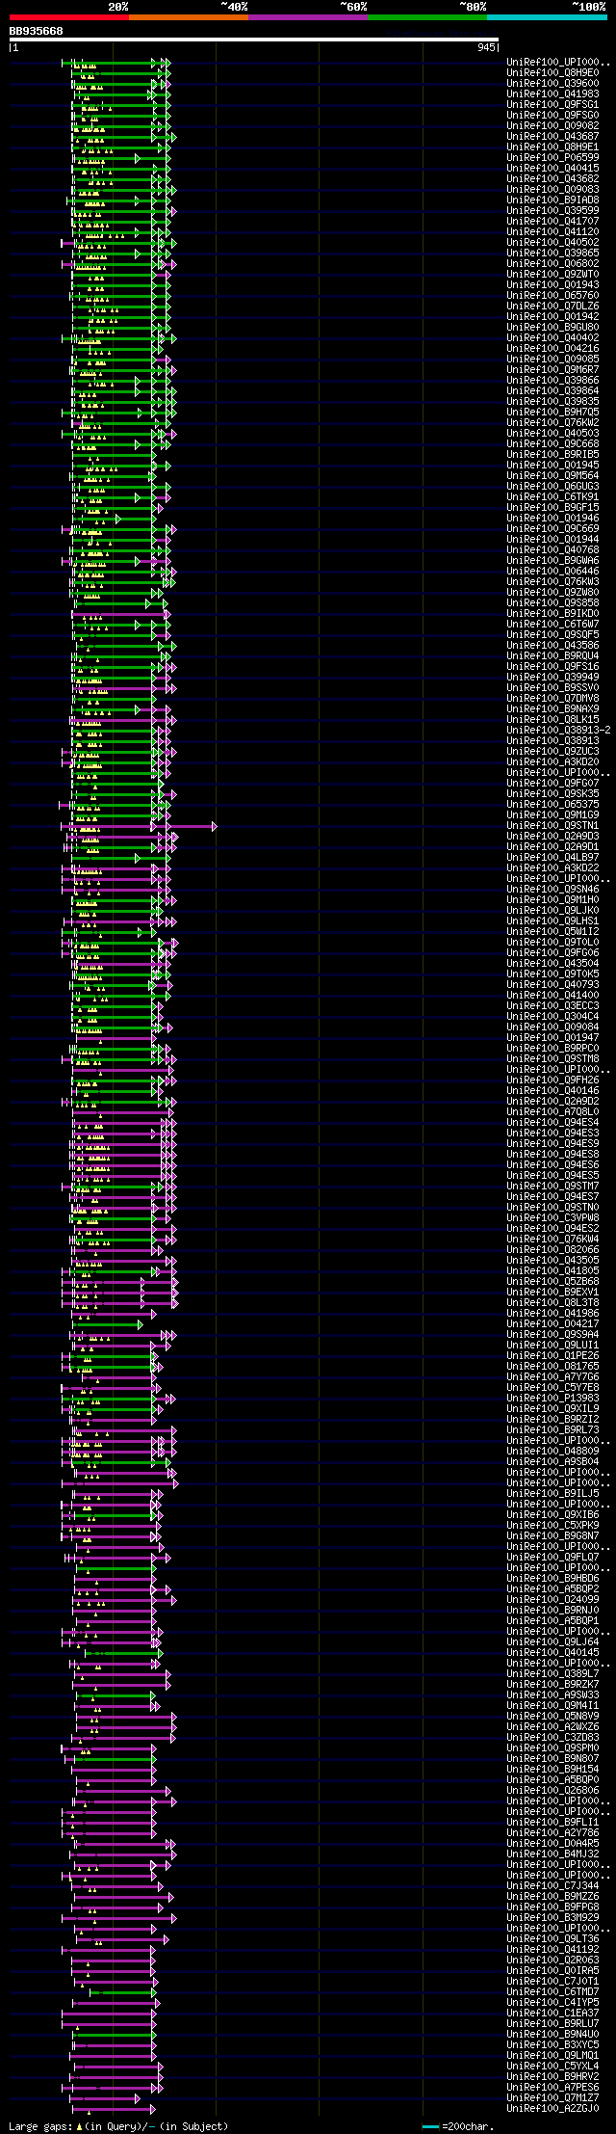Viewport: 616px width, 2134px height.
Task: Select the UniRef100_A9SB04 label
Action: coord(552,1461)
